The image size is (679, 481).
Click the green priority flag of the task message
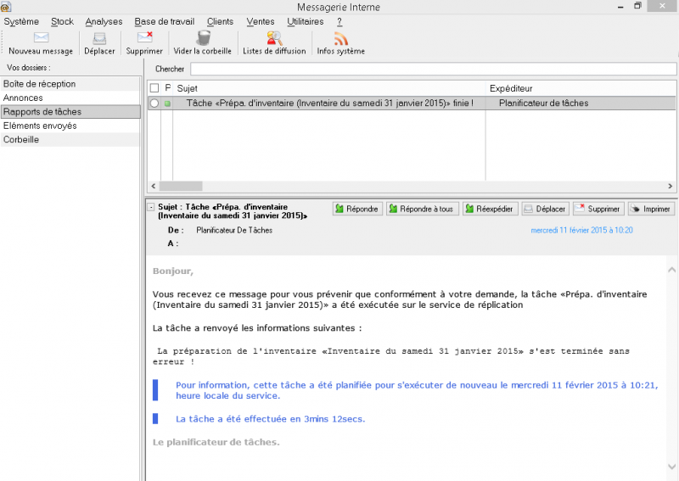click(x=167, y=103)
